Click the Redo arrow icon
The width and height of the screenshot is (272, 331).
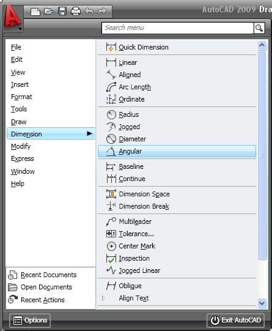click(103, 11)
